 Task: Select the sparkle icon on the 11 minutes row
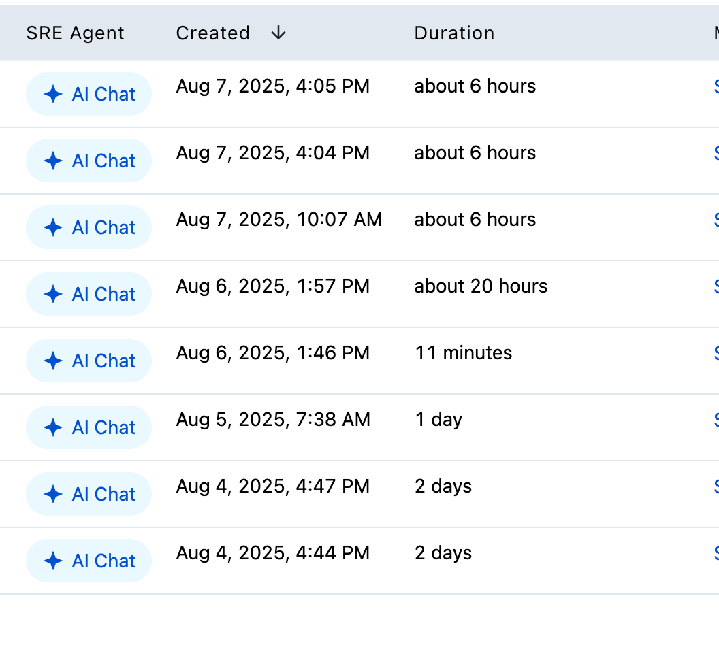click(x=53, y=361)
